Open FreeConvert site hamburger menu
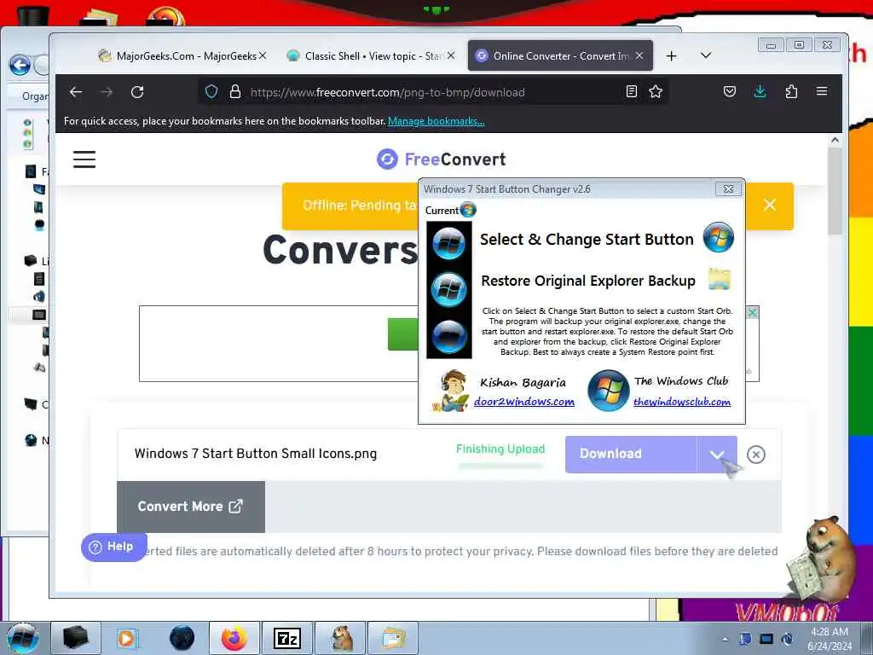 (84, 159)
